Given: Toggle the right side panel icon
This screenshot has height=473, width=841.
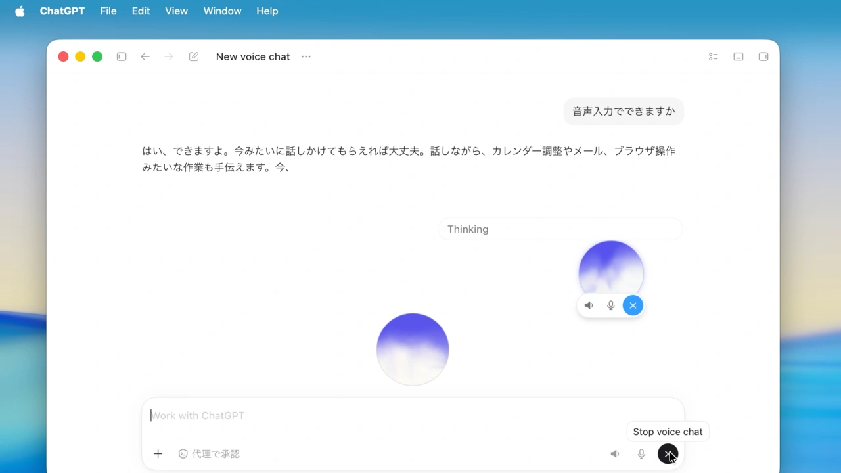Looking at the screenshot, I should coord(763,56).
